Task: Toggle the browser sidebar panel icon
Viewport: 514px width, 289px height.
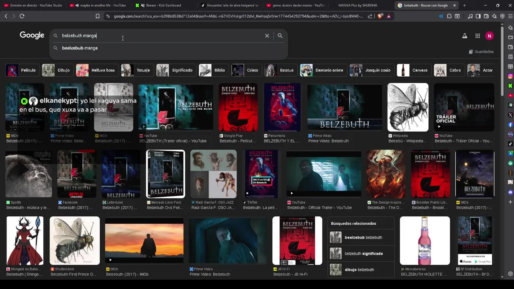Action: (x=478, y=16)
